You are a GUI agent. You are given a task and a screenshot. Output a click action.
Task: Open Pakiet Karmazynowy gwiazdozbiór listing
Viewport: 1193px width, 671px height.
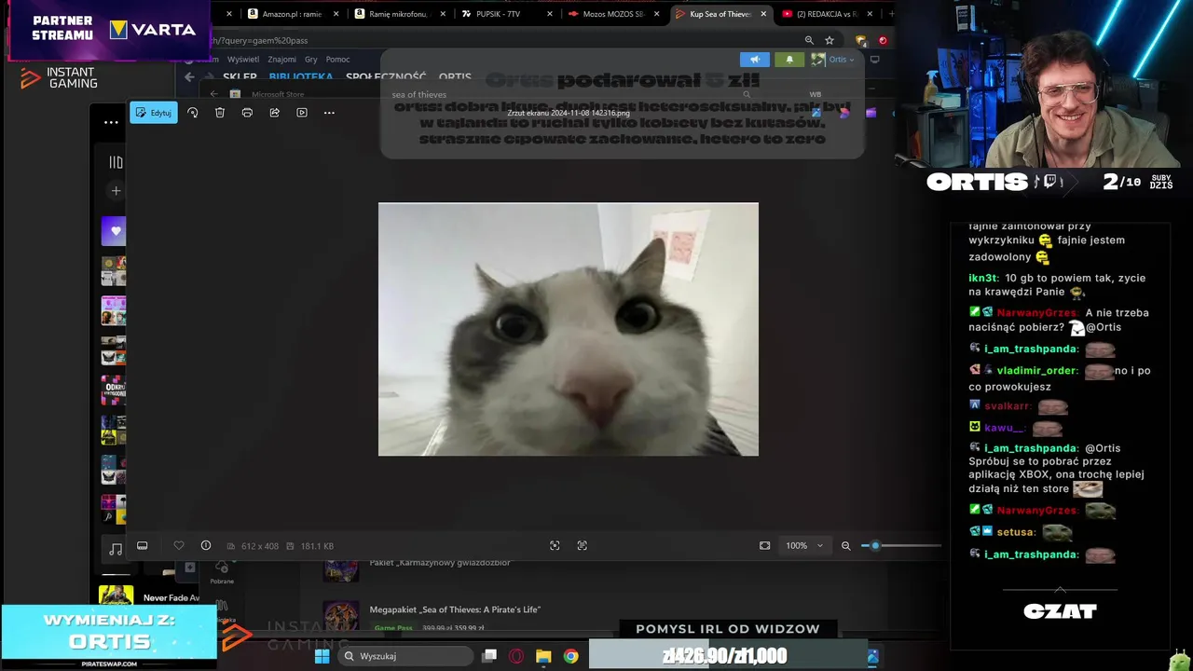pos(440,563)
